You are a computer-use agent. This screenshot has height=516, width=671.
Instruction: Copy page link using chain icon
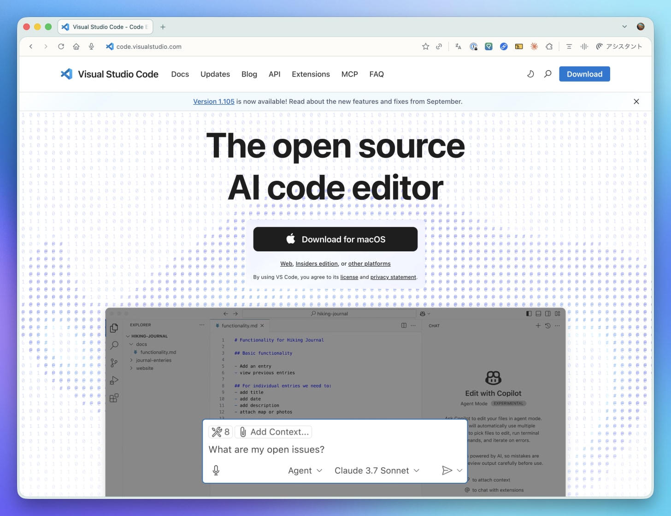(439, 47)
